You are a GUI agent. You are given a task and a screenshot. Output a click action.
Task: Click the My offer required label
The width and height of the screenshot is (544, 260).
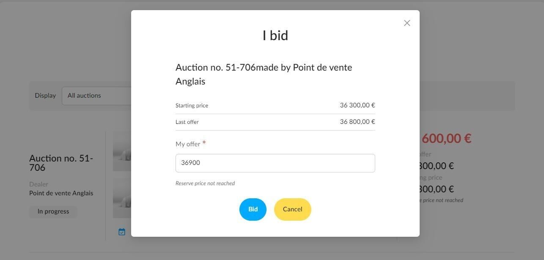click(x=191, y=144)
